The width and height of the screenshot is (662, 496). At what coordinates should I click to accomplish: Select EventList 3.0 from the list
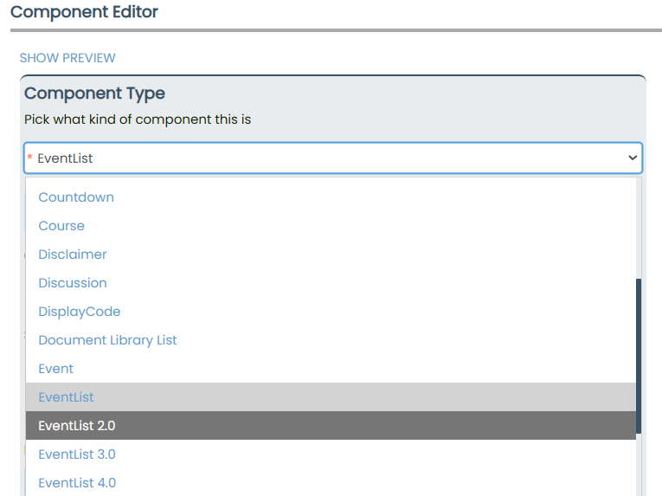pos(77,454)
